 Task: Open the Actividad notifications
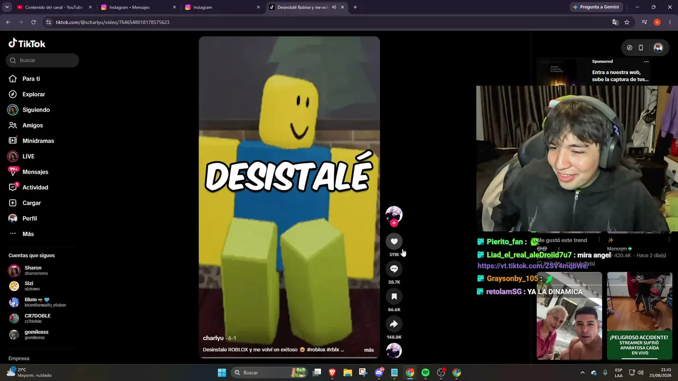coord(35,187)
